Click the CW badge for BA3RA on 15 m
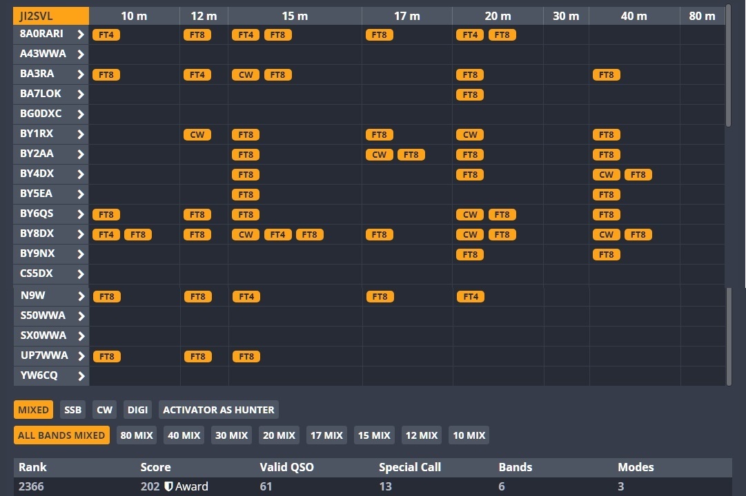Image resolution: width=746 pixels, height=496 pixels. tap(246, 75)
